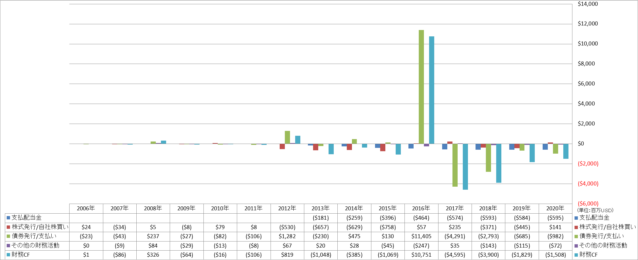Click the left legend label 株式発行/自社株買い

point(40,227)
